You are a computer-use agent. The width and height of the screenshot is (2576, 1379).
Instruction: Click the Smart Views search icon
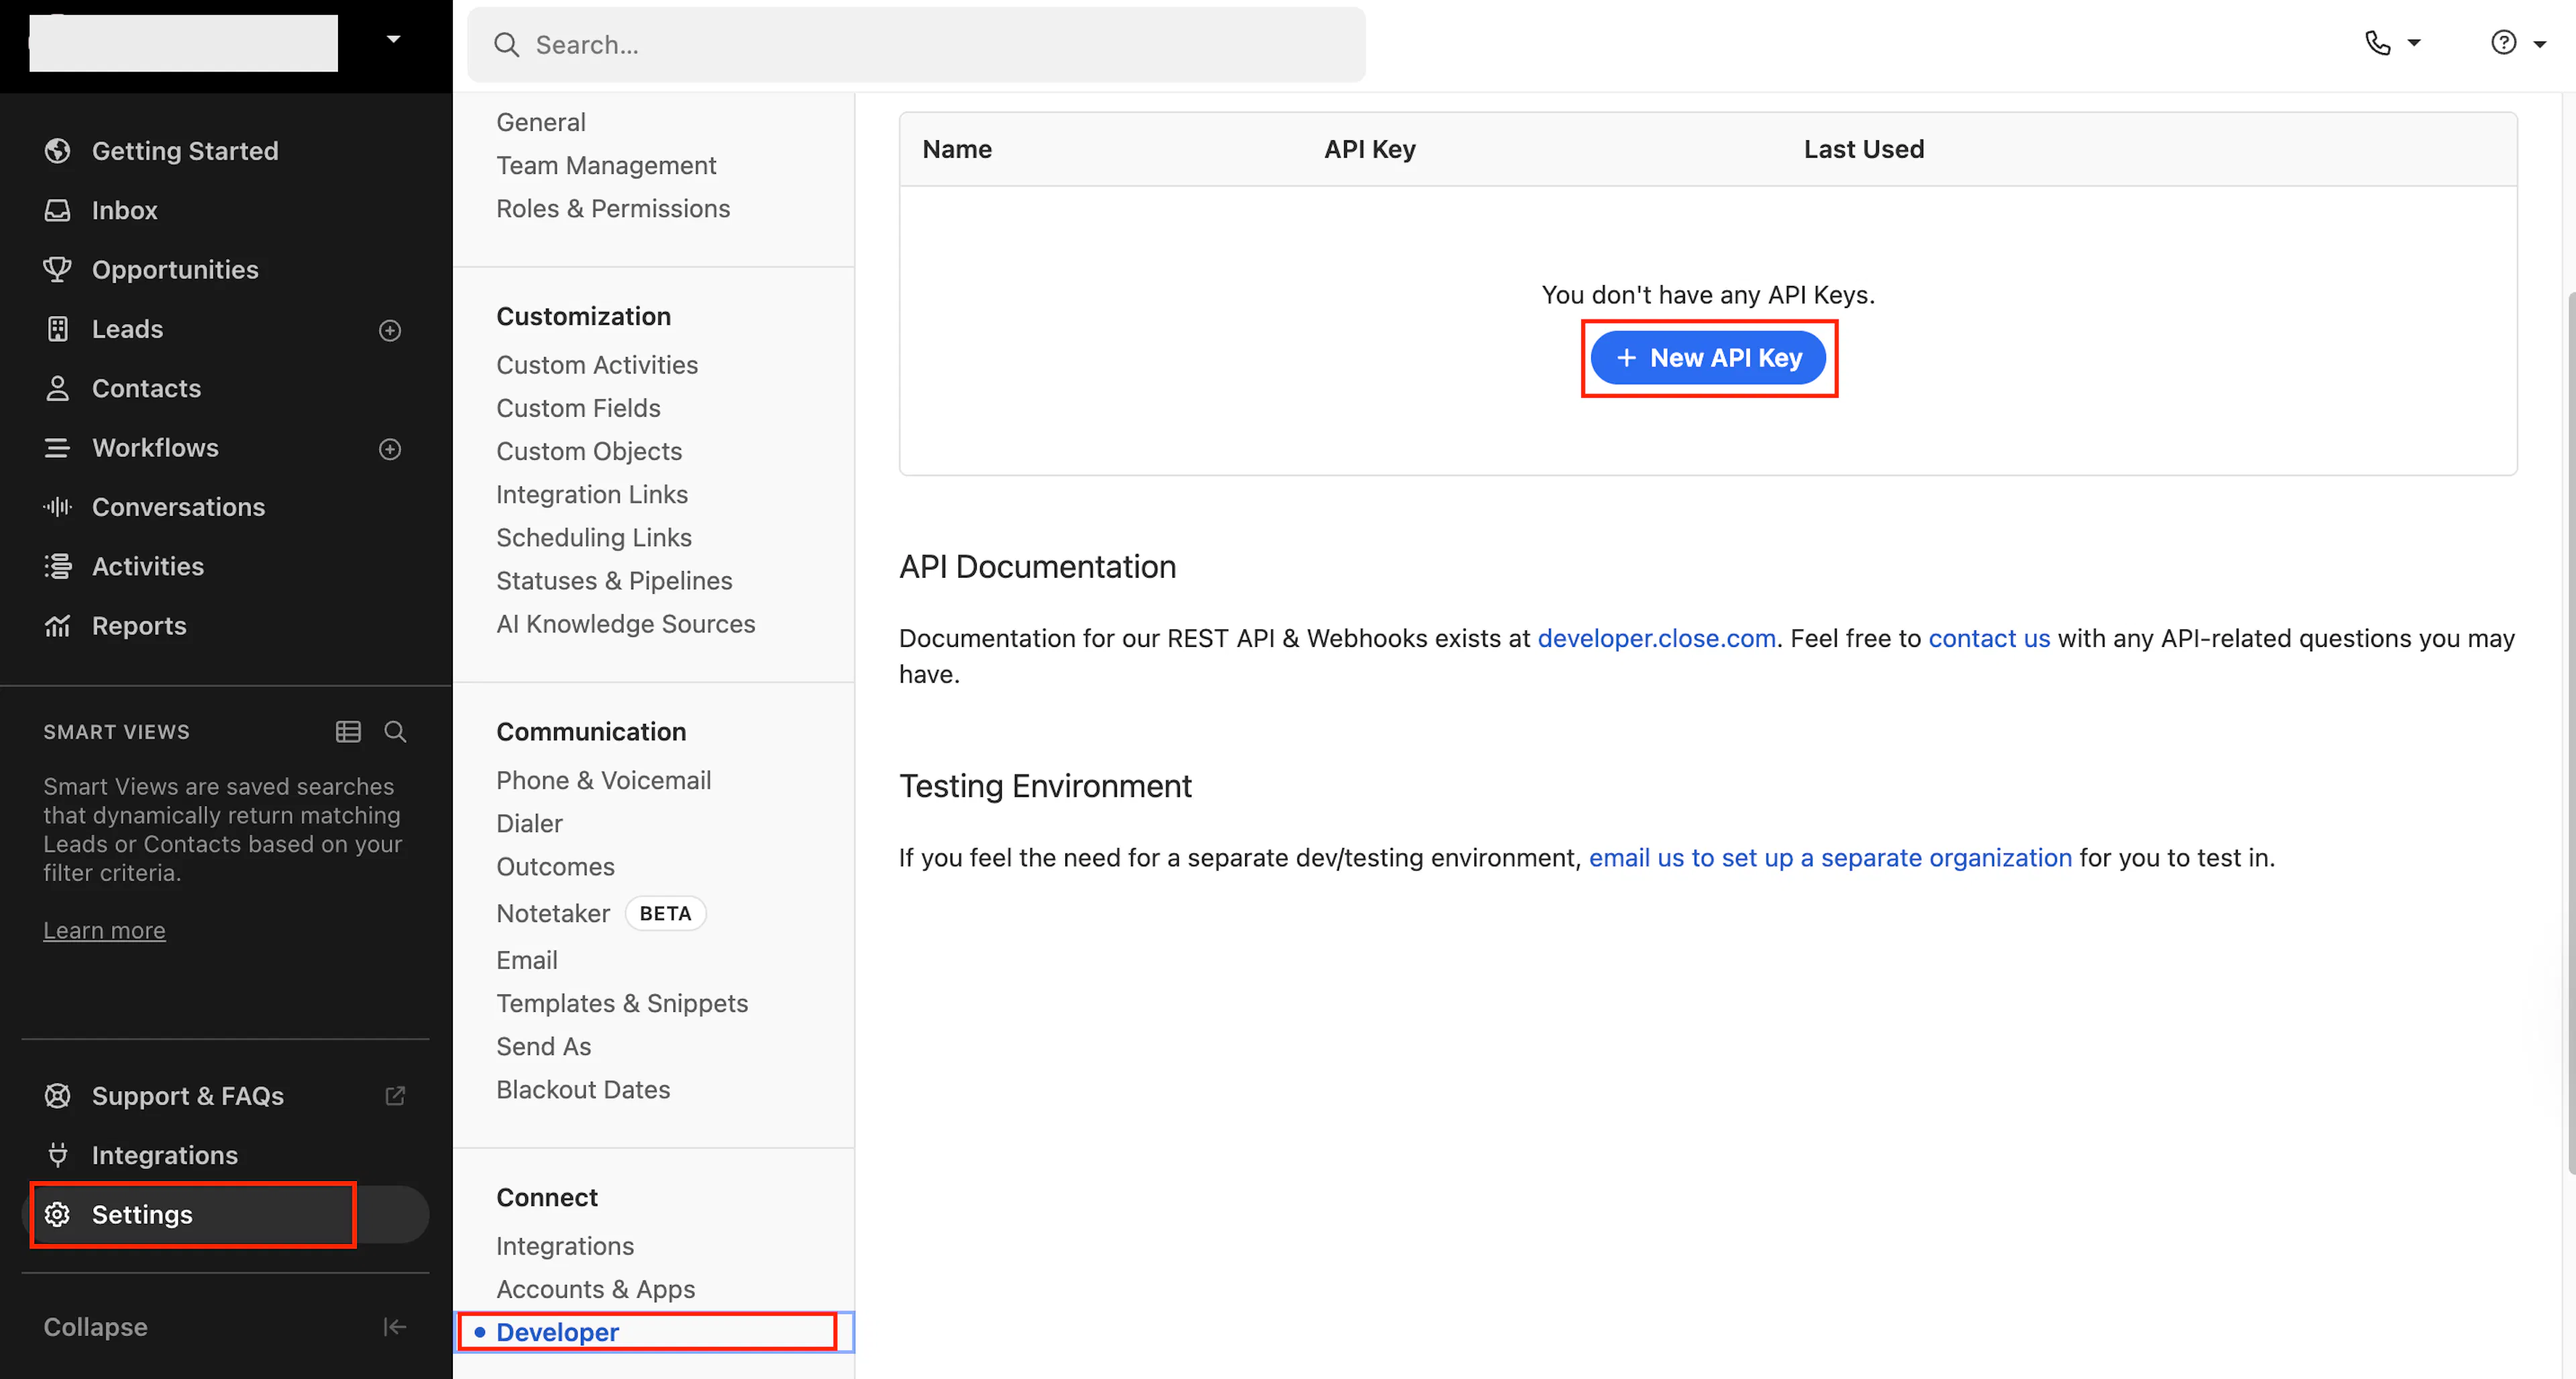pos(395,732)
